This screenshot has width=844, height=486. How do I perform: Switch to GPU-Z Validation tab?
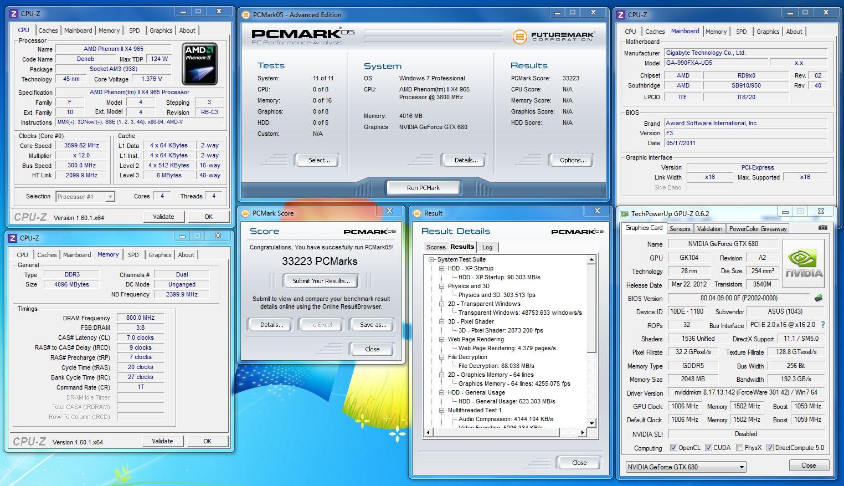point(709,229)
